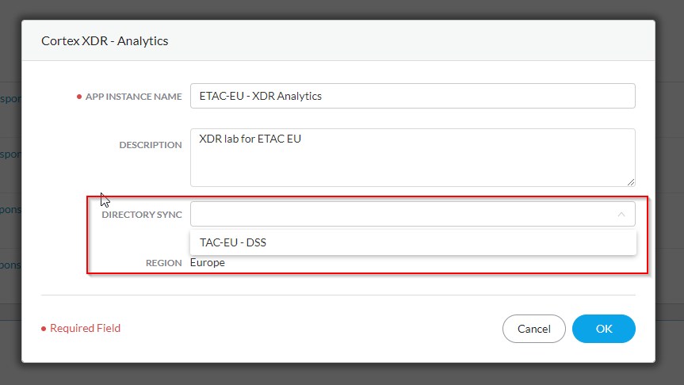Click the bottommost truncated link behind the dialog
Screen dimensions: 684x385
coord(10,264)
